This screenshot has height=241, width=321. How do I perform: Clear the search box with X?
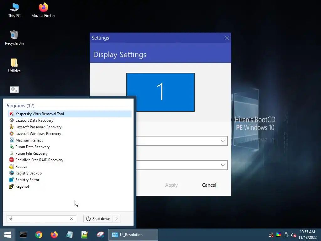click(x=71, y=219)
